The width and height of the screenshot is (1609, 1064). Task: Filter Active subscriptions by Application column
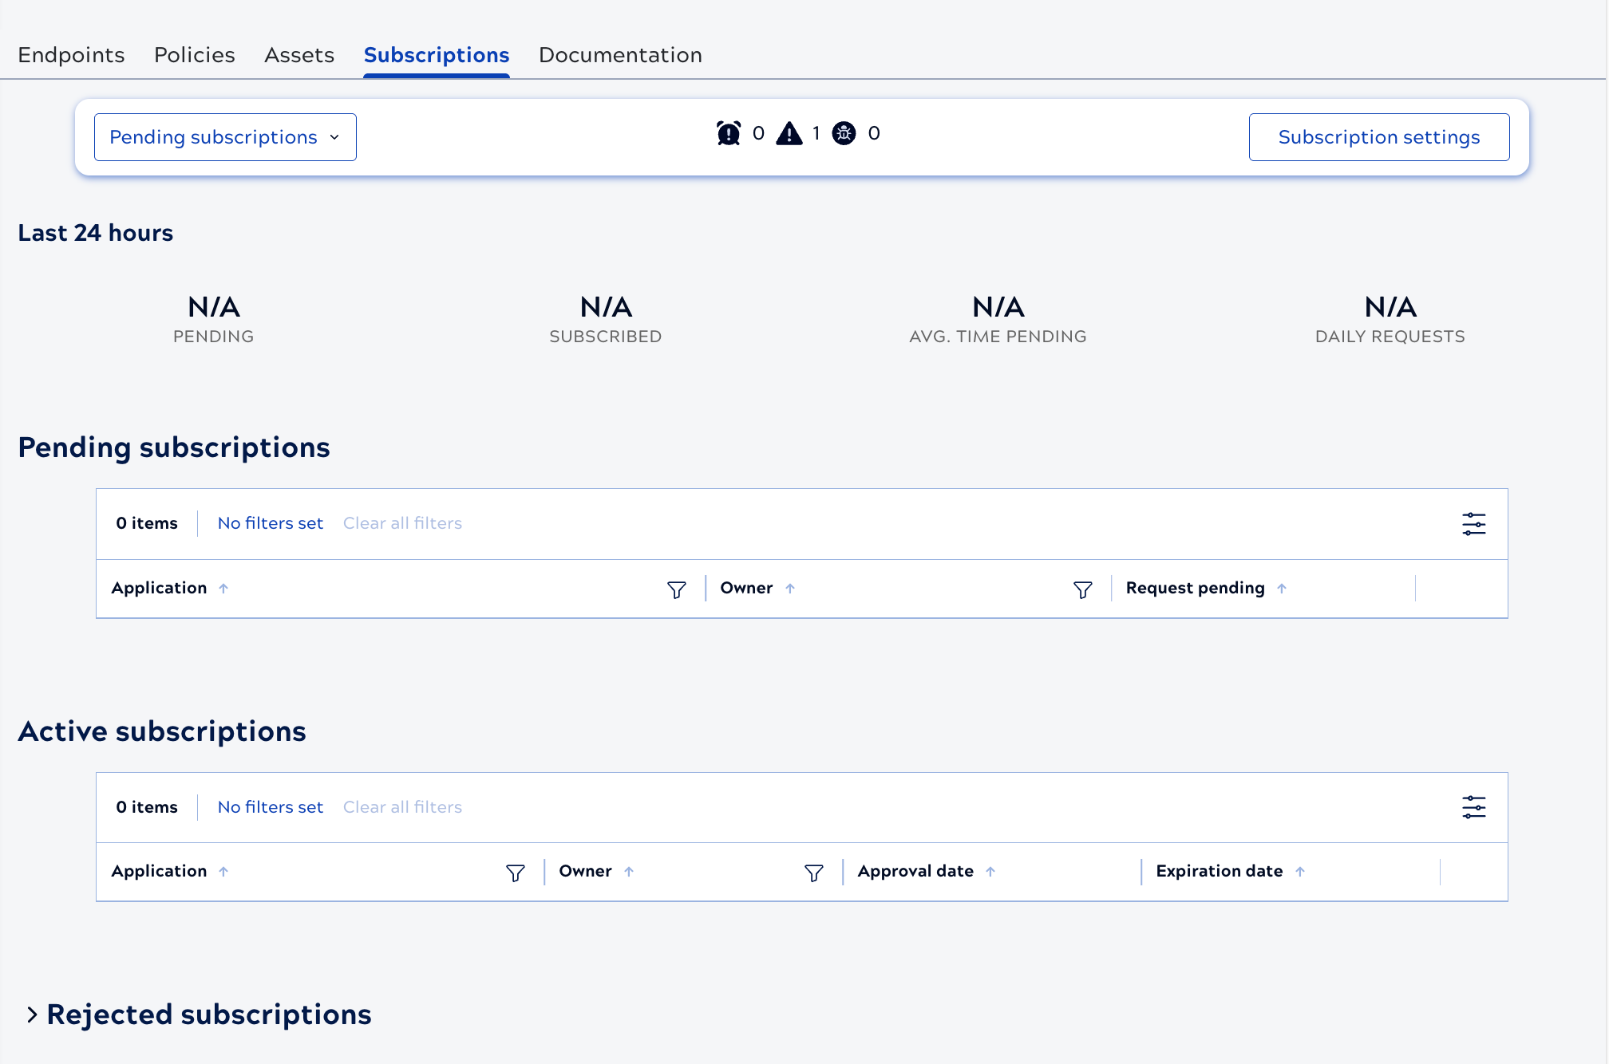tap(515, 873)
